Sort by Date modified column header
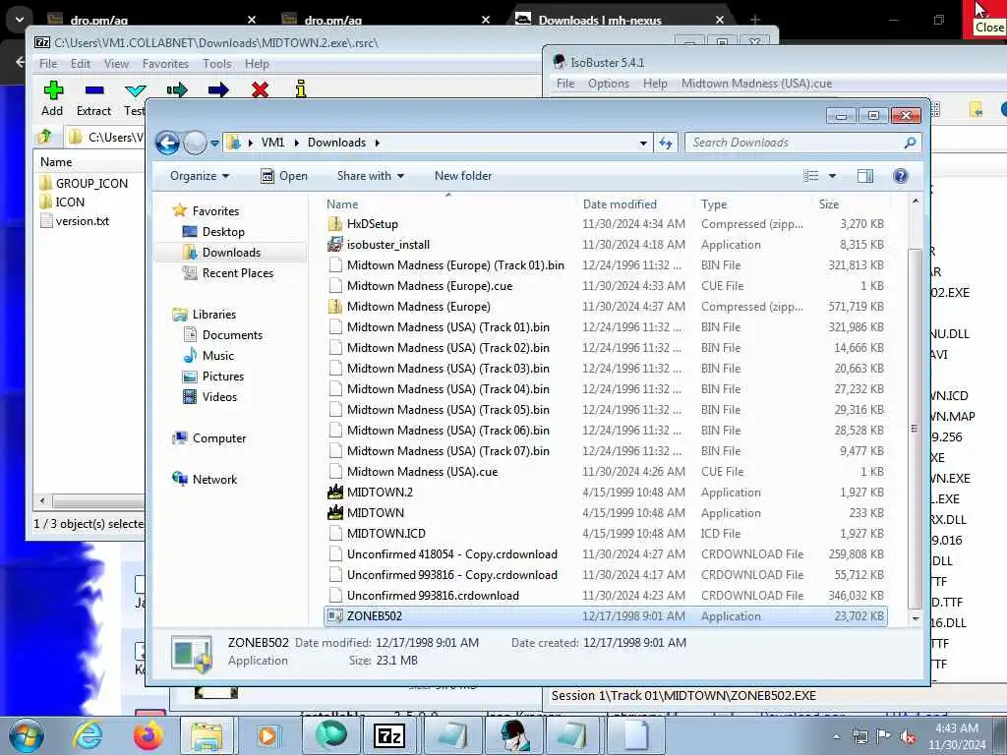This screenshot has width=1007, height=755. (620, 204)
